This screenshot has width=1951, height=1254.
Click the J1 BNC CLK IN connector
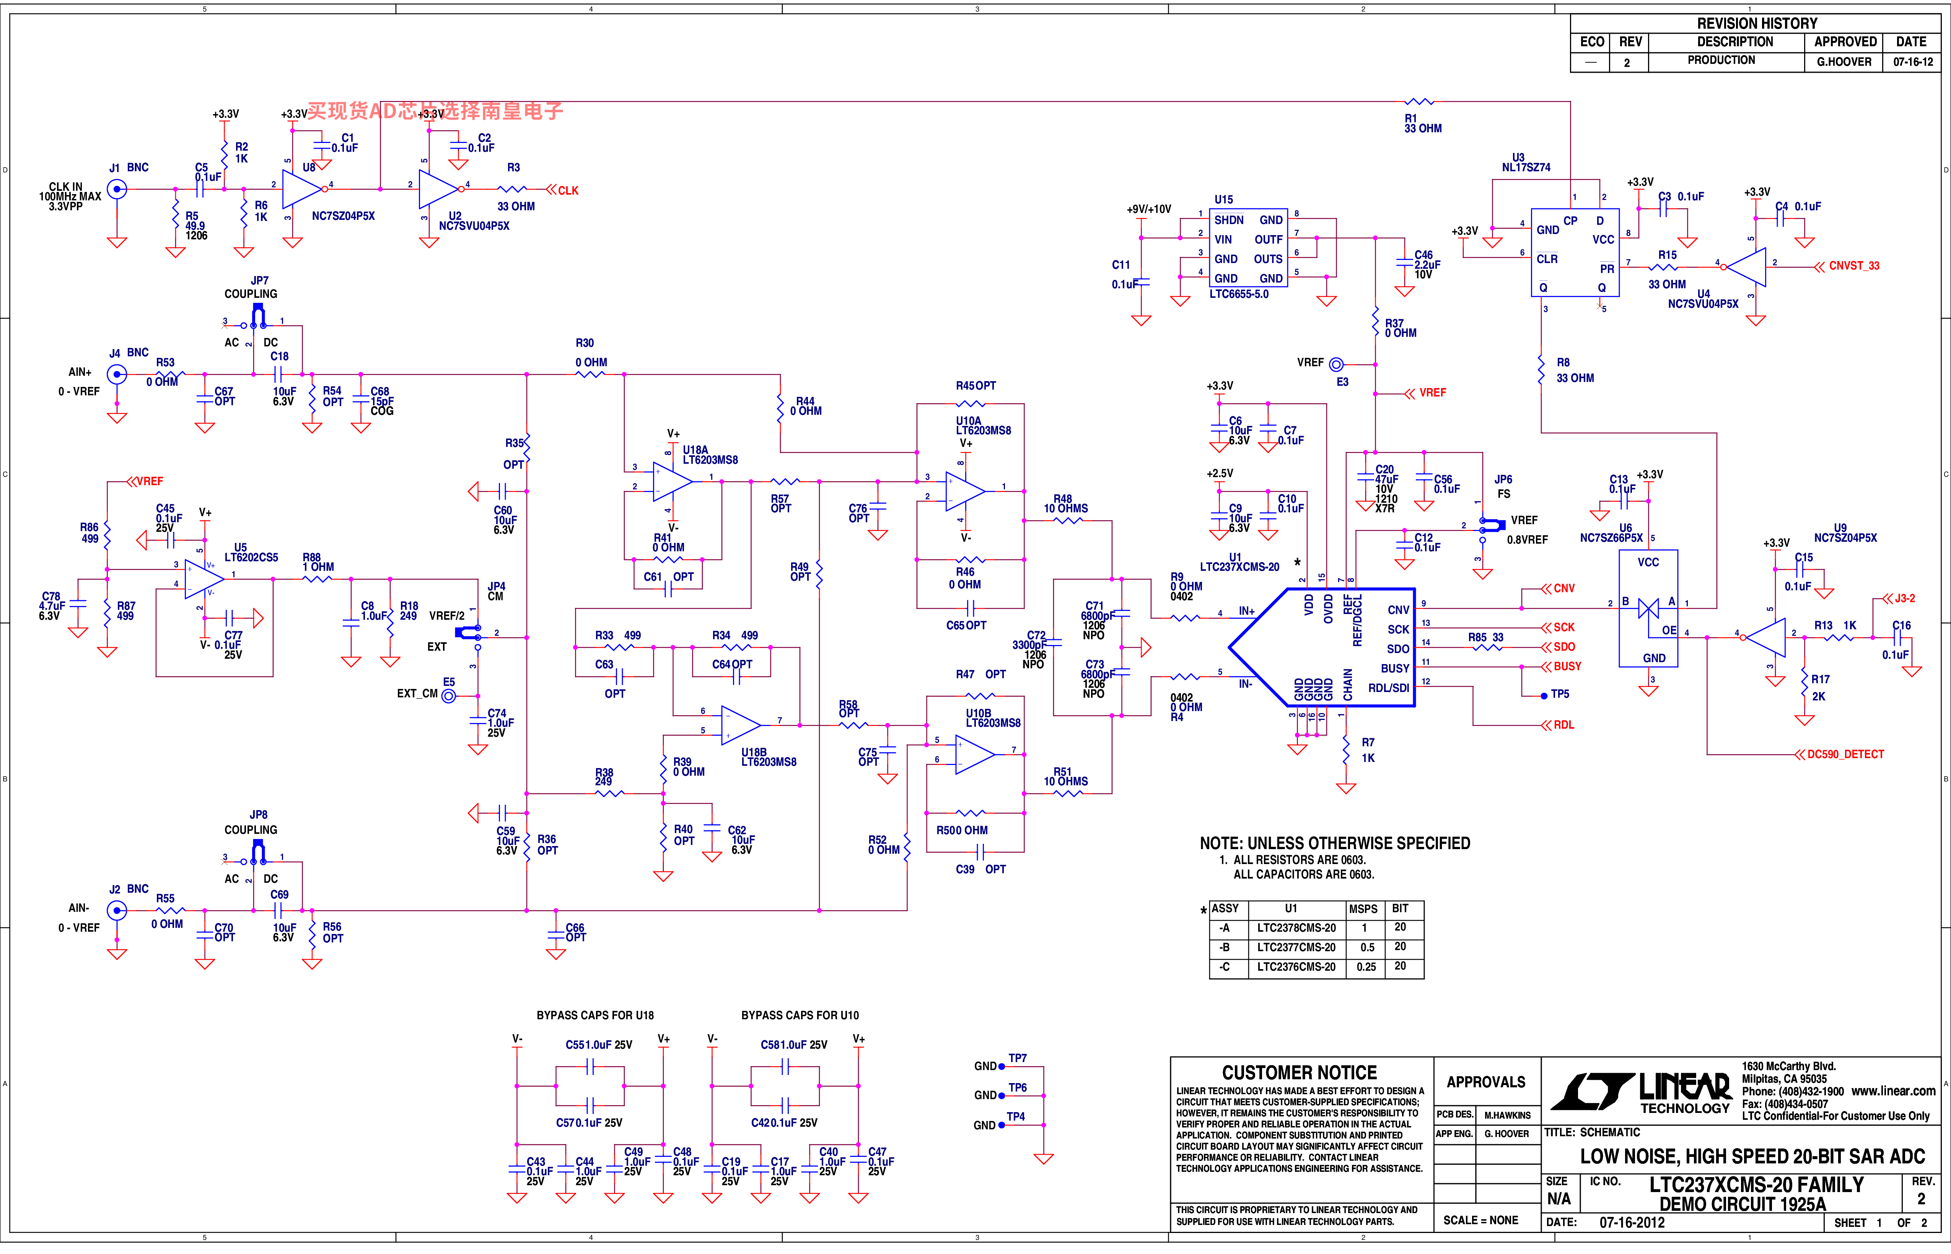[x=117, y=189]
